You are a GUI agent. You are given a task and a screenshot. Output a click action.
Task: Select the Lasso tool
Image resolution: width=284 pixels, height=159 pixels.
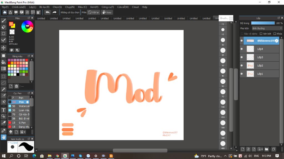pos(3,83)
